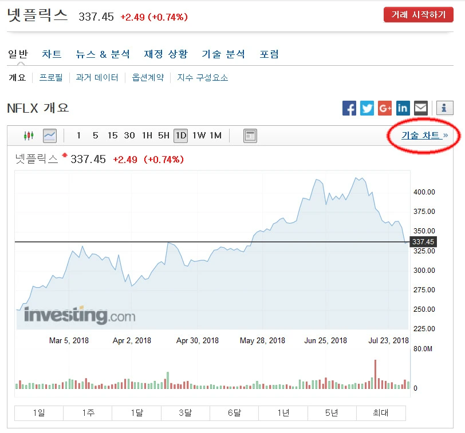
Task: Share page on Twitter icon
Action: (367, 108)
